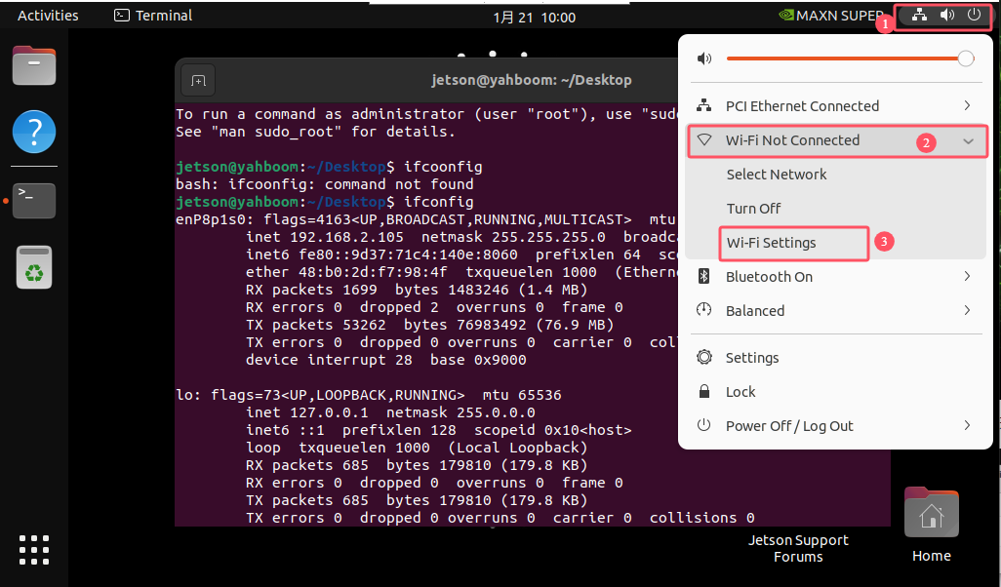Click the Terminal icon in the dock
Screen dimensions: 1001x587
point(34,200)
